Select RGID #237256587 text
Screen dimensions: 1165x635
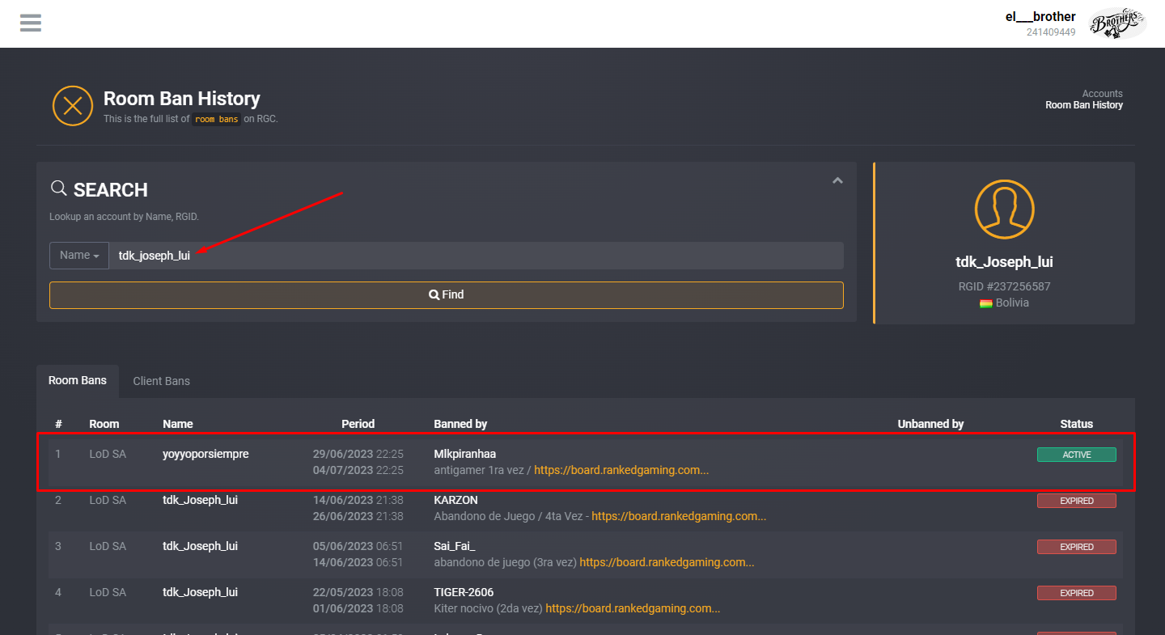[1004, 286]
